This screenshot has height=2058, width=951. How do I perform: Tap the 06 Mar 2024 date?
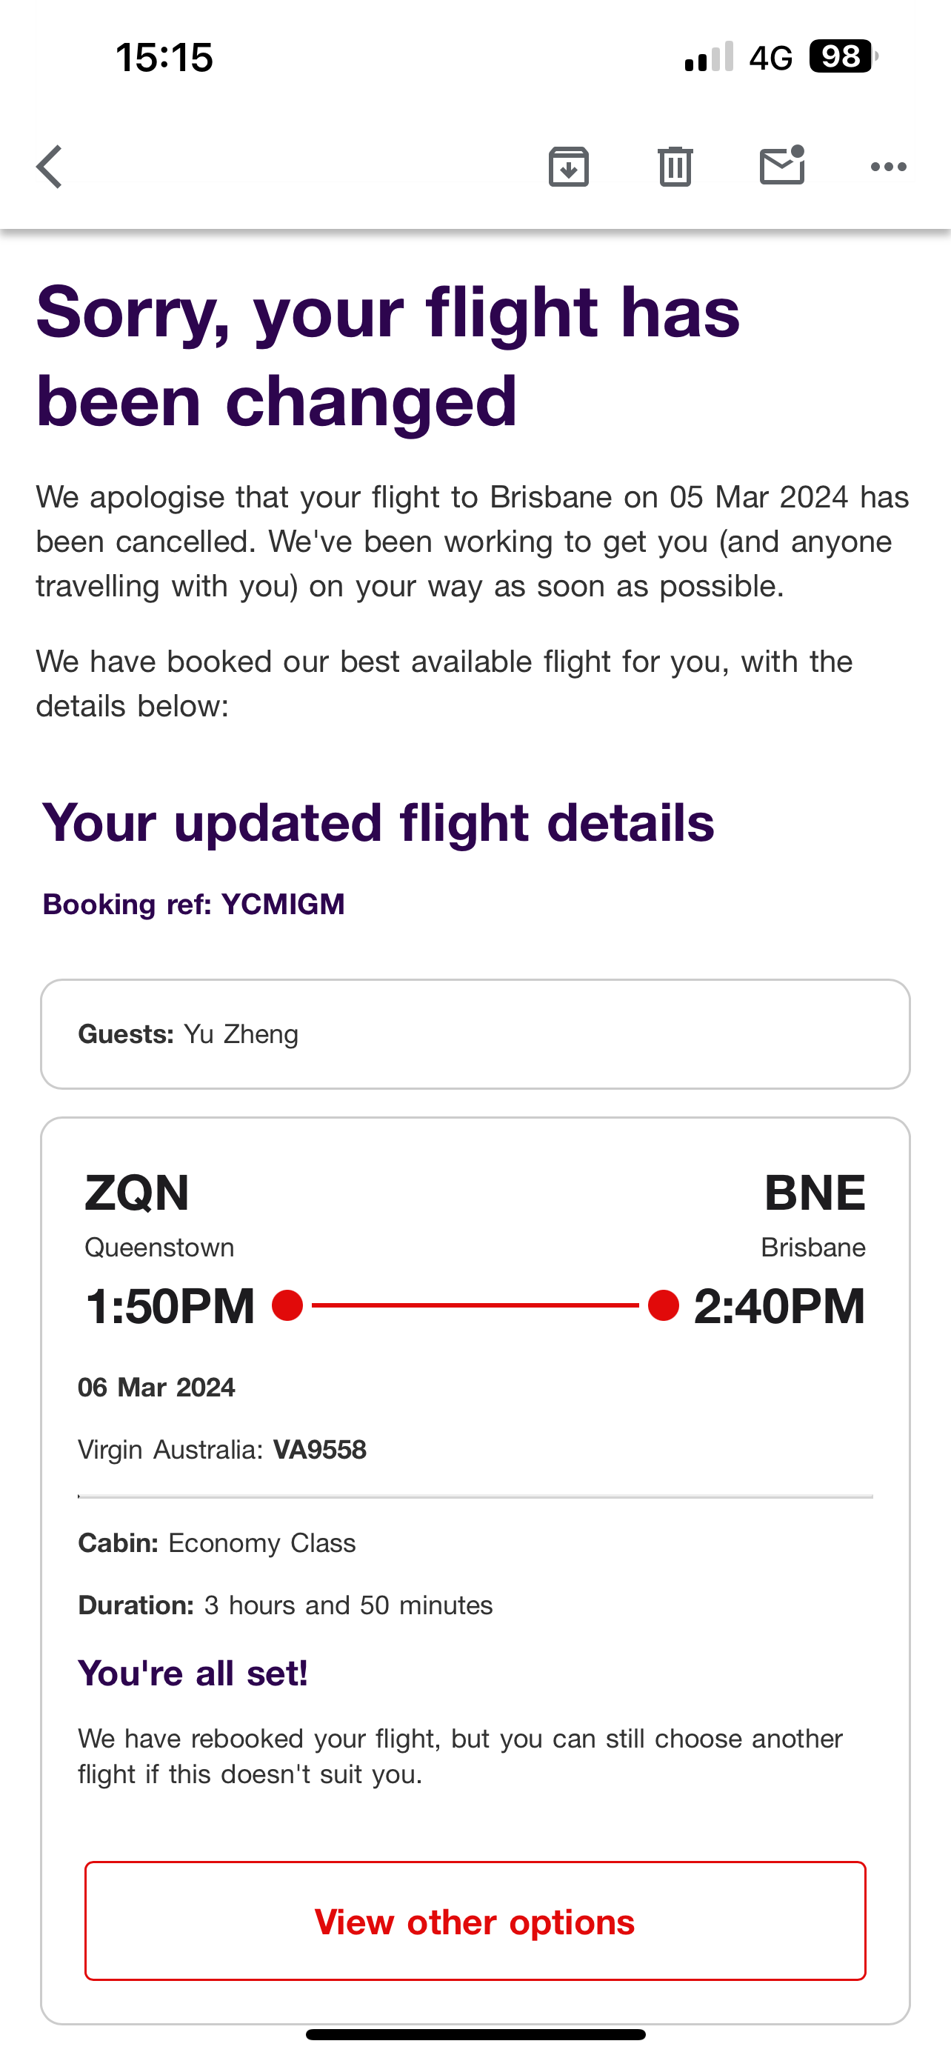tap(156, 1388)
